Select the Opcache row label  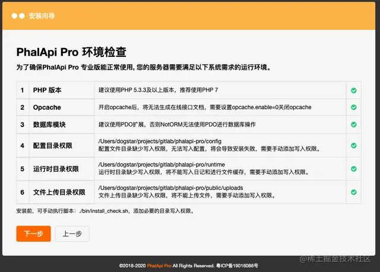point(47,107)
